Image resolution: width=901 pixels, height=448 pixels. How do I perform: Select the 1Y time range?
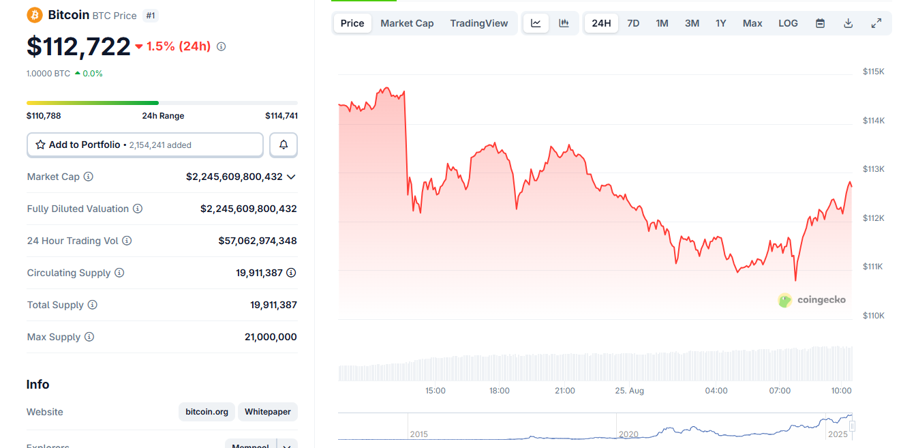720,23
